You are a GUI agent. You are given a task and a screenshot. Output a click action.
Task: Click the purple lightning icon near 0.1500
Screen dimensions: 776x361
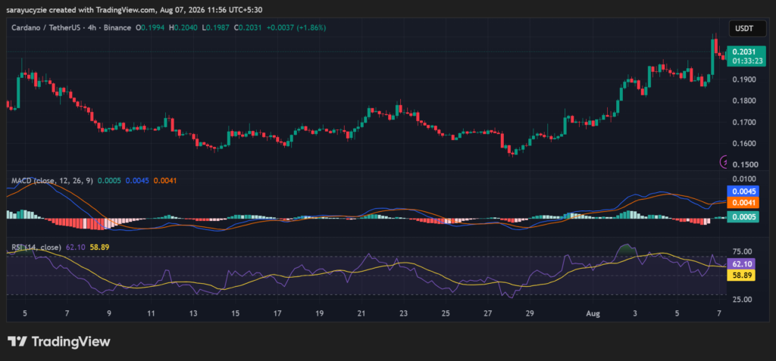pos(724,161)
